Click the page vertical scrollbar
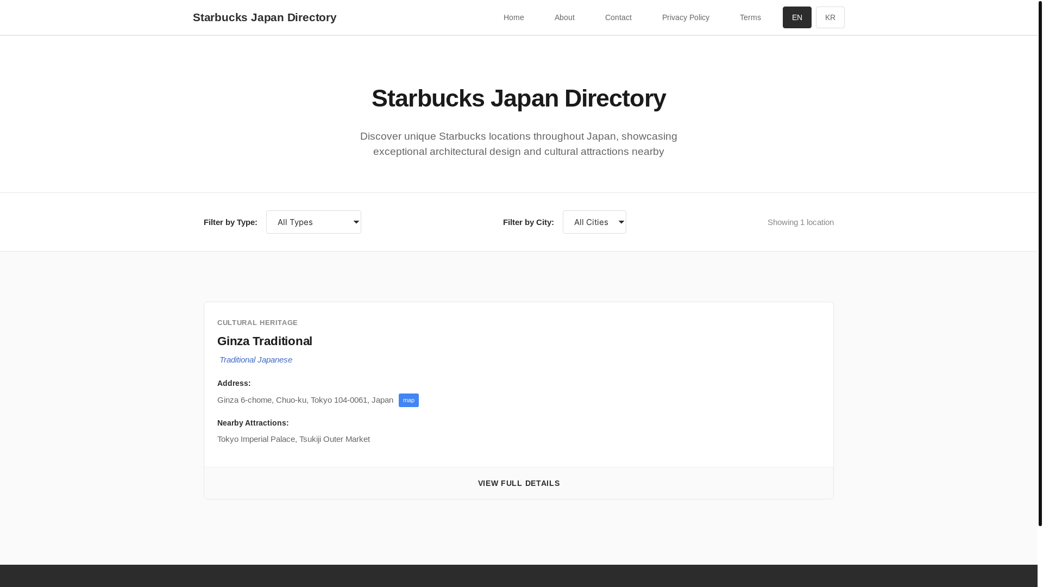 tap(1040, 263)
